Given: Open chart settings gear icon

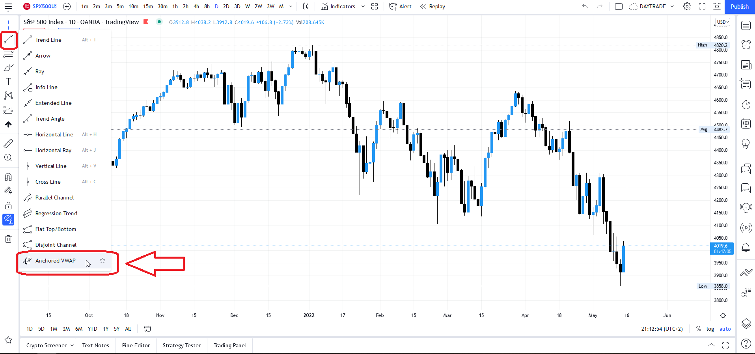Looking at the screenshot, I should click(687, 6).
